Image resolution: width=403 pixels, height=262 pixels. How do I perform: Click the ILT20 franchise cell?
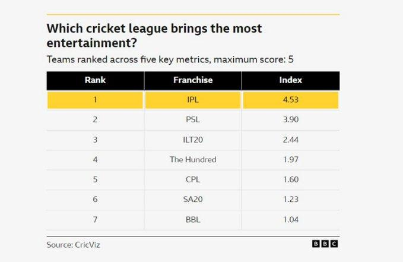click(192, 140)
